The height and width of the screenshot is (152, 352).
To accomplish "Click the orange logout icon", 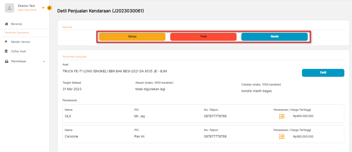I will click(43, 8).
